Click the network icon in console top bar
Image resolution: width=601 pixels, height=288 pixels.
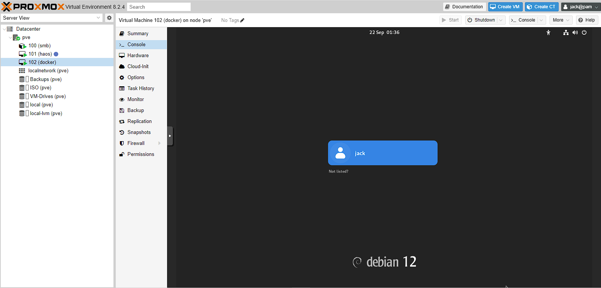566,33
